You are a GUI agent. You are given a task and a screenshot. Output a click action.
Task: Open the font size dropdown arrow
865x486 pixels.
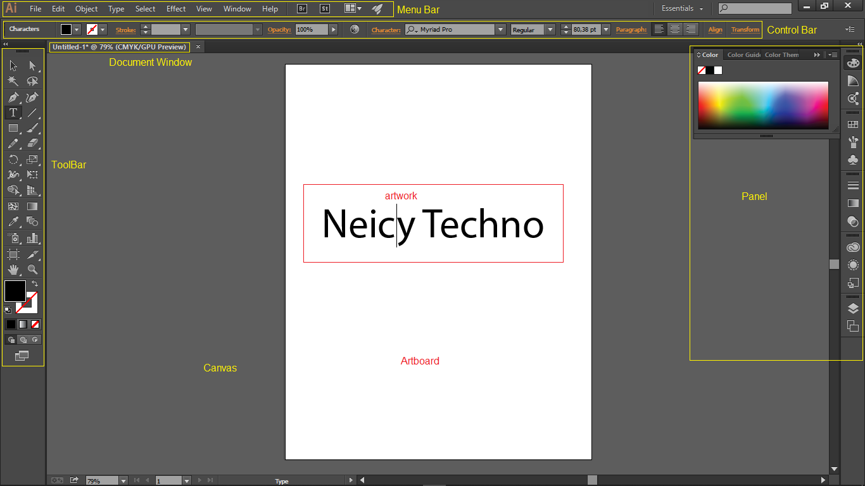[x=606, y=30]
